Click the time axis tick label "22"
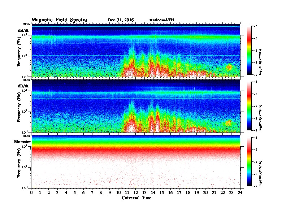The image size is (286, 221). 223,192
